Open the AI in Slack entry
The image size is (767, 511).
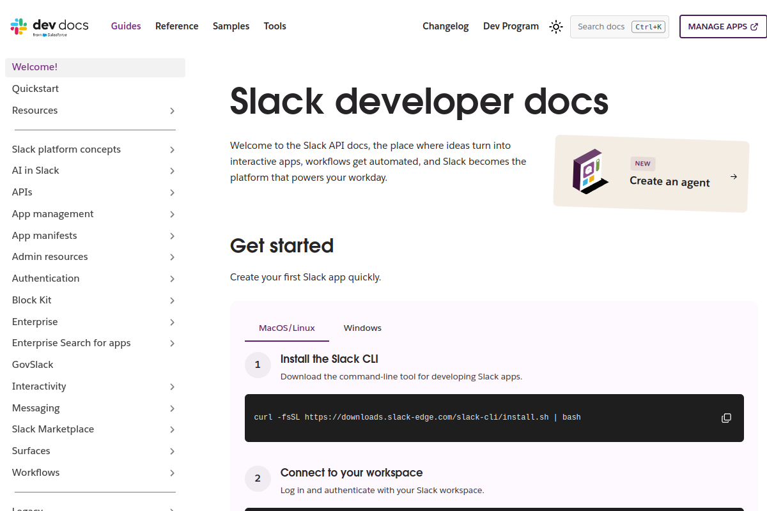(36, 171)
